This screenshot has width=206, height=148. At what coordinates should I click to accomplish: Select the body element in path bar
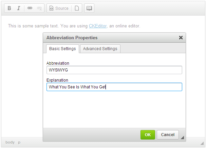[10, 143]
